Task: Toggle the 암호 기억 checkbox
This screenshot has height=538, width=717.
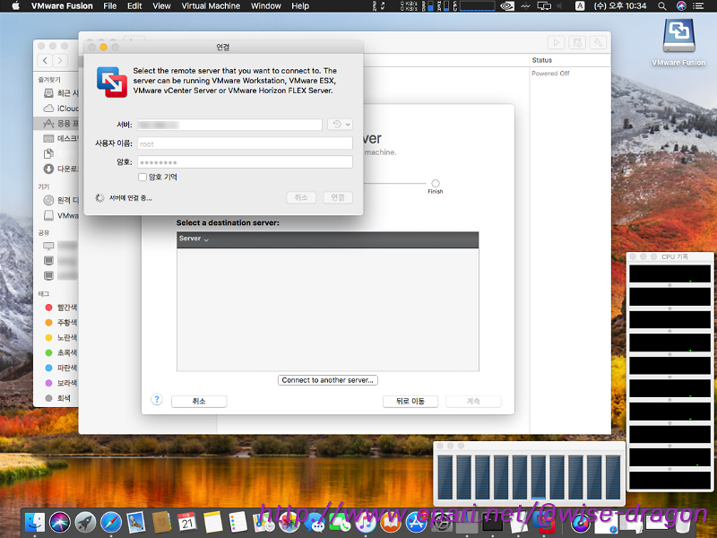Action: coord(143,177)
